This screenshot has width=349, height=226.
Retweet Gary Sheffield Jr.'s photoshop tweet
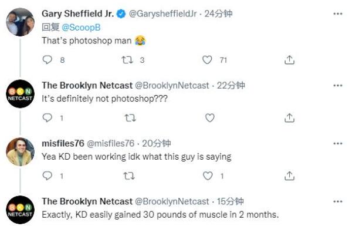click(127, 60)
